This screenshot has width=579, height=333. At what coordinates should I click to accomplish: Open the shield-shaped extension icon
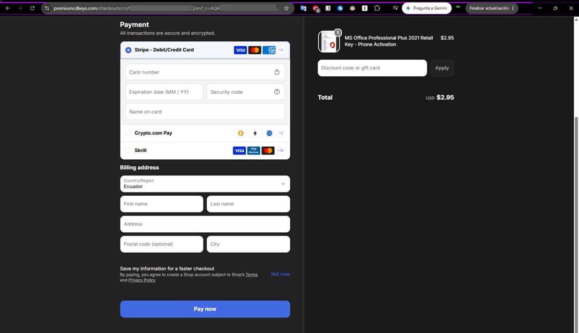(328, 8)
